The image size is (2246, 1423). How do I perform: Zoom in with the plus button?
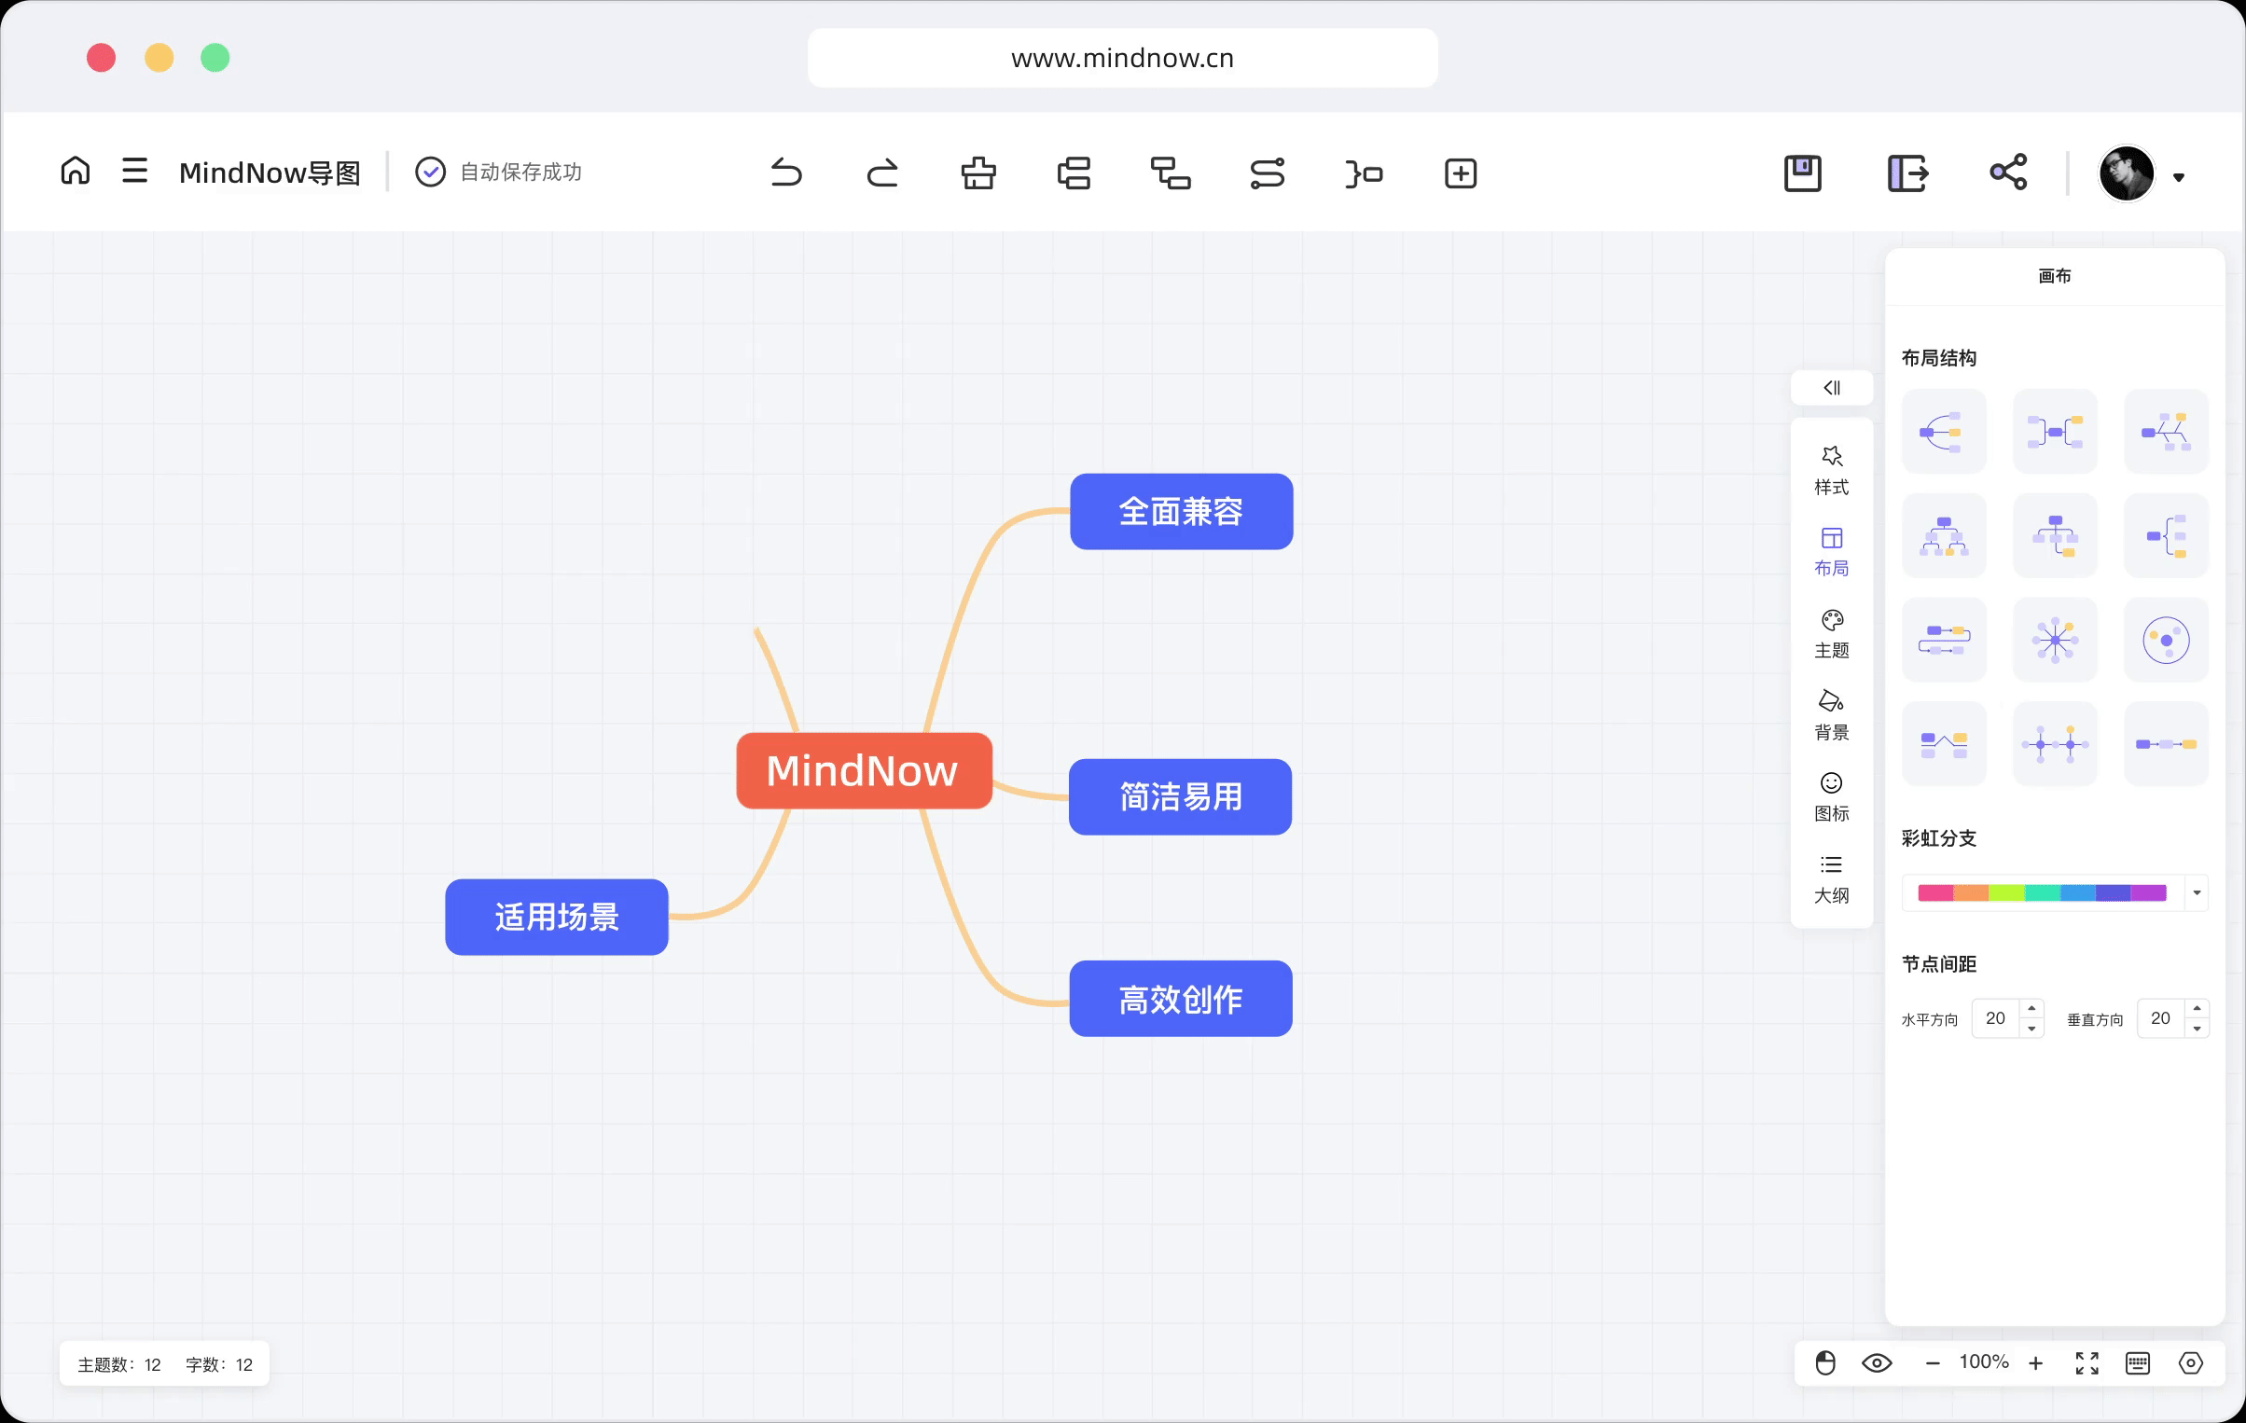2036,1363
